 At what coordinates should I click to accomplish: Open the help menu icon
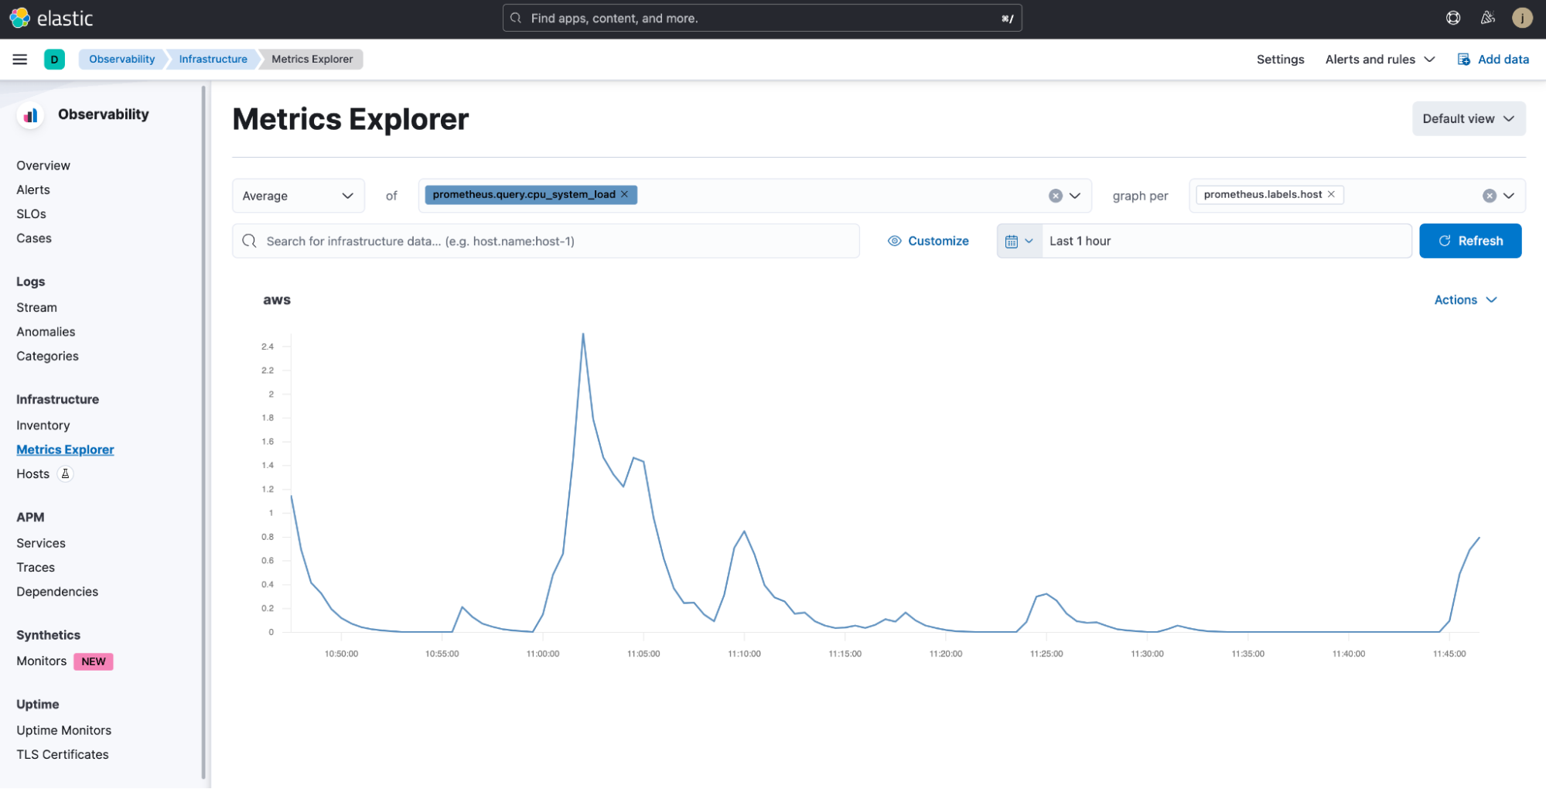click(x=1452, y=19)
